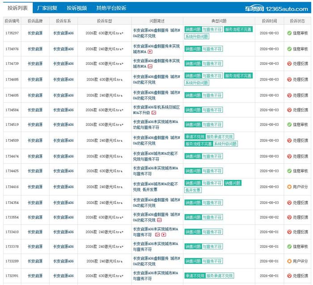Click the date 2026-08-01 in row 1733410
This screenshot has width=313, height=285.
point(269,232)
